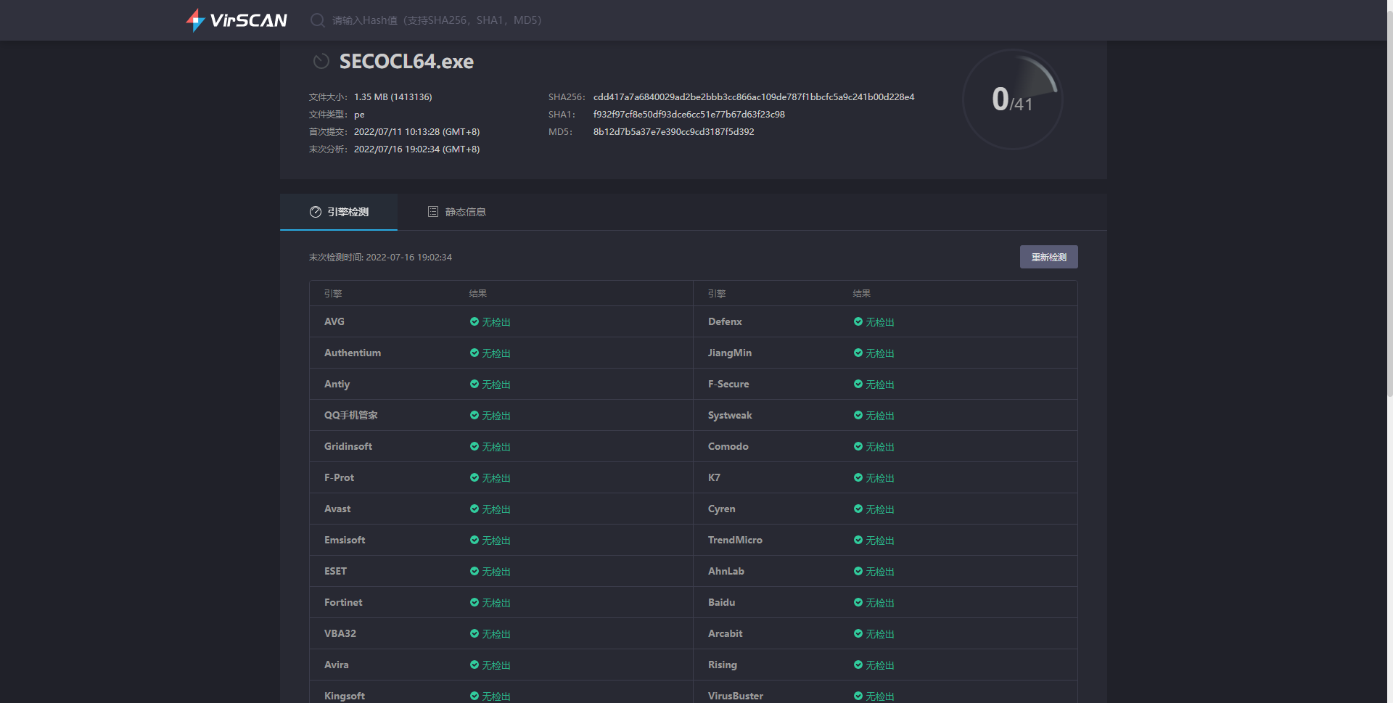1393x703 pixels.
Task: Select the MD5 hash value text
Action: (673, 132)
